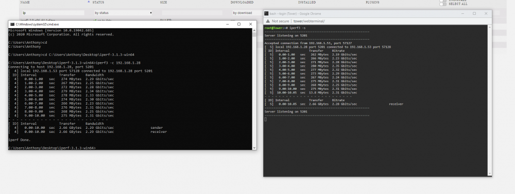Click the bash terminal icon in Chrome title bar
This screenshot has height=194, width=515.
[x=266, y=13]
